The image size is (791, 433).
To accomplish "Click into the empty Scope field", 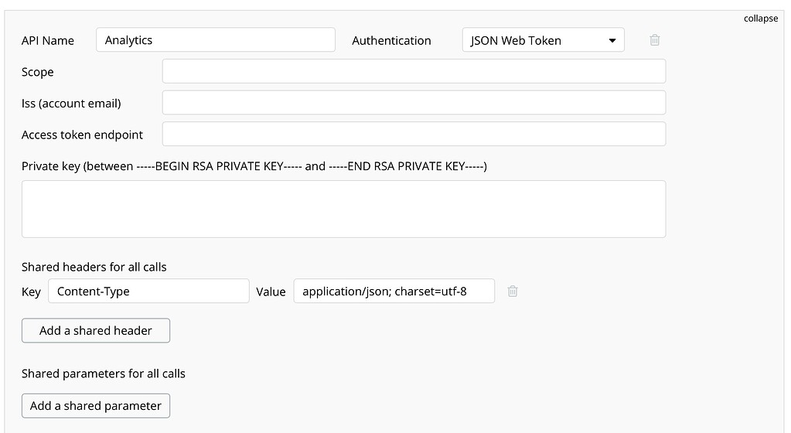I will (414, 71).
